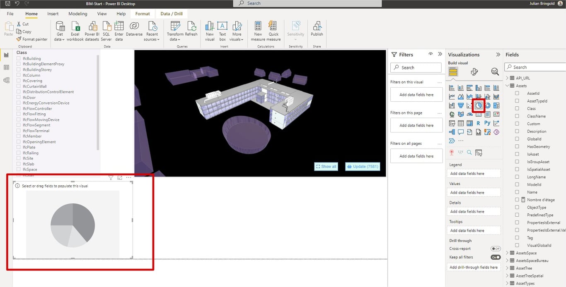Collapse the Filters pane
Image resolution: width=566 pixels, height=287 pixels.
440,54
